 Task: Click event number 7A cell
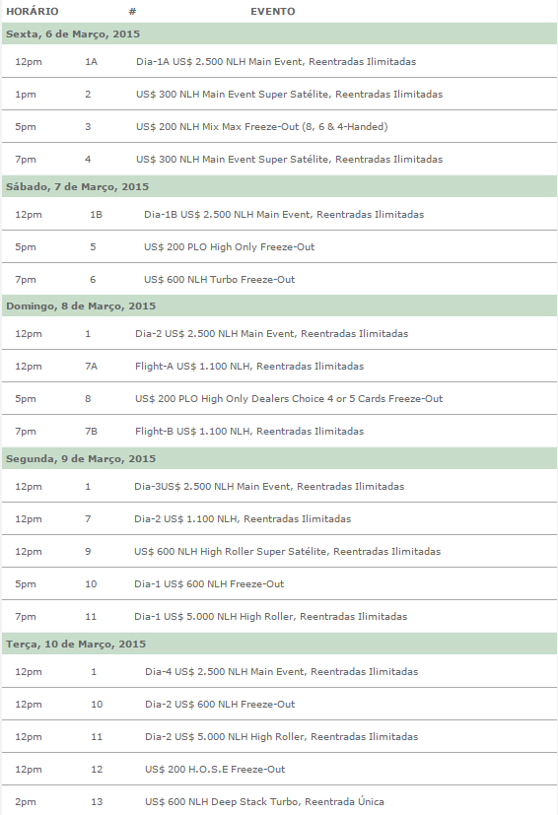pyautogui.click(x=91, y=366)
